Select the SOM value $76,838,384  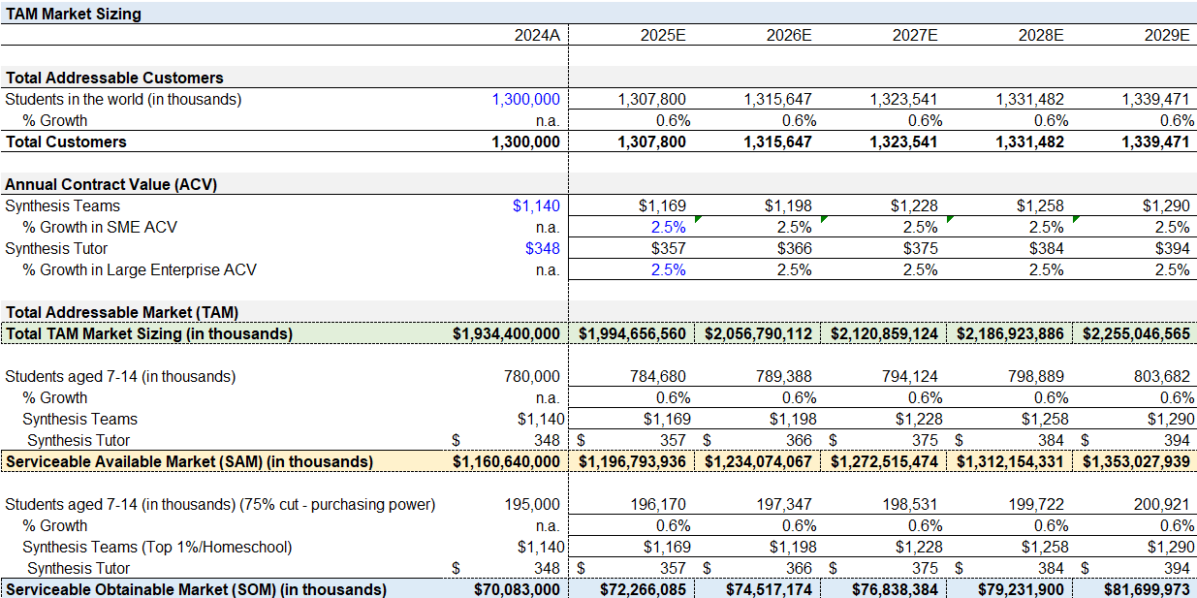coord(896,589)
